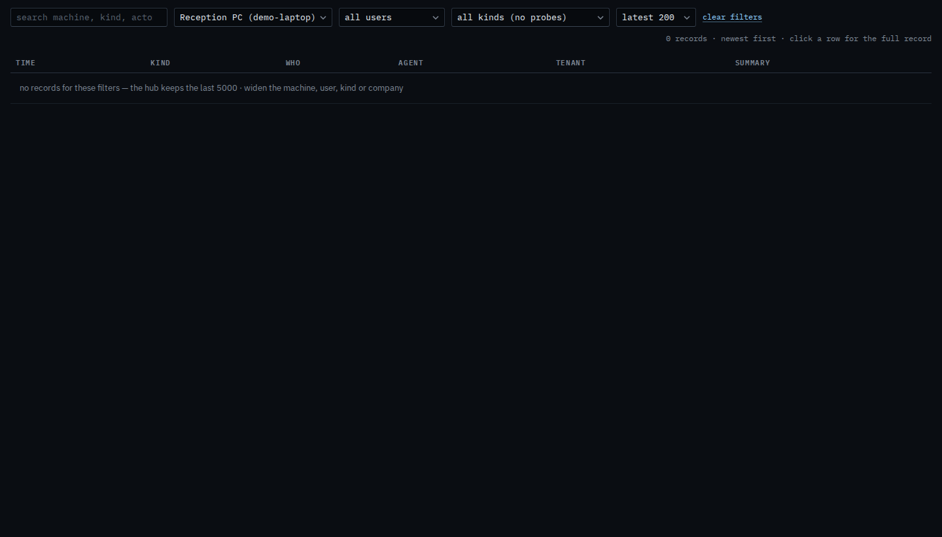Open the Reception PC (demo-laptop) machine dropdown

253,18
